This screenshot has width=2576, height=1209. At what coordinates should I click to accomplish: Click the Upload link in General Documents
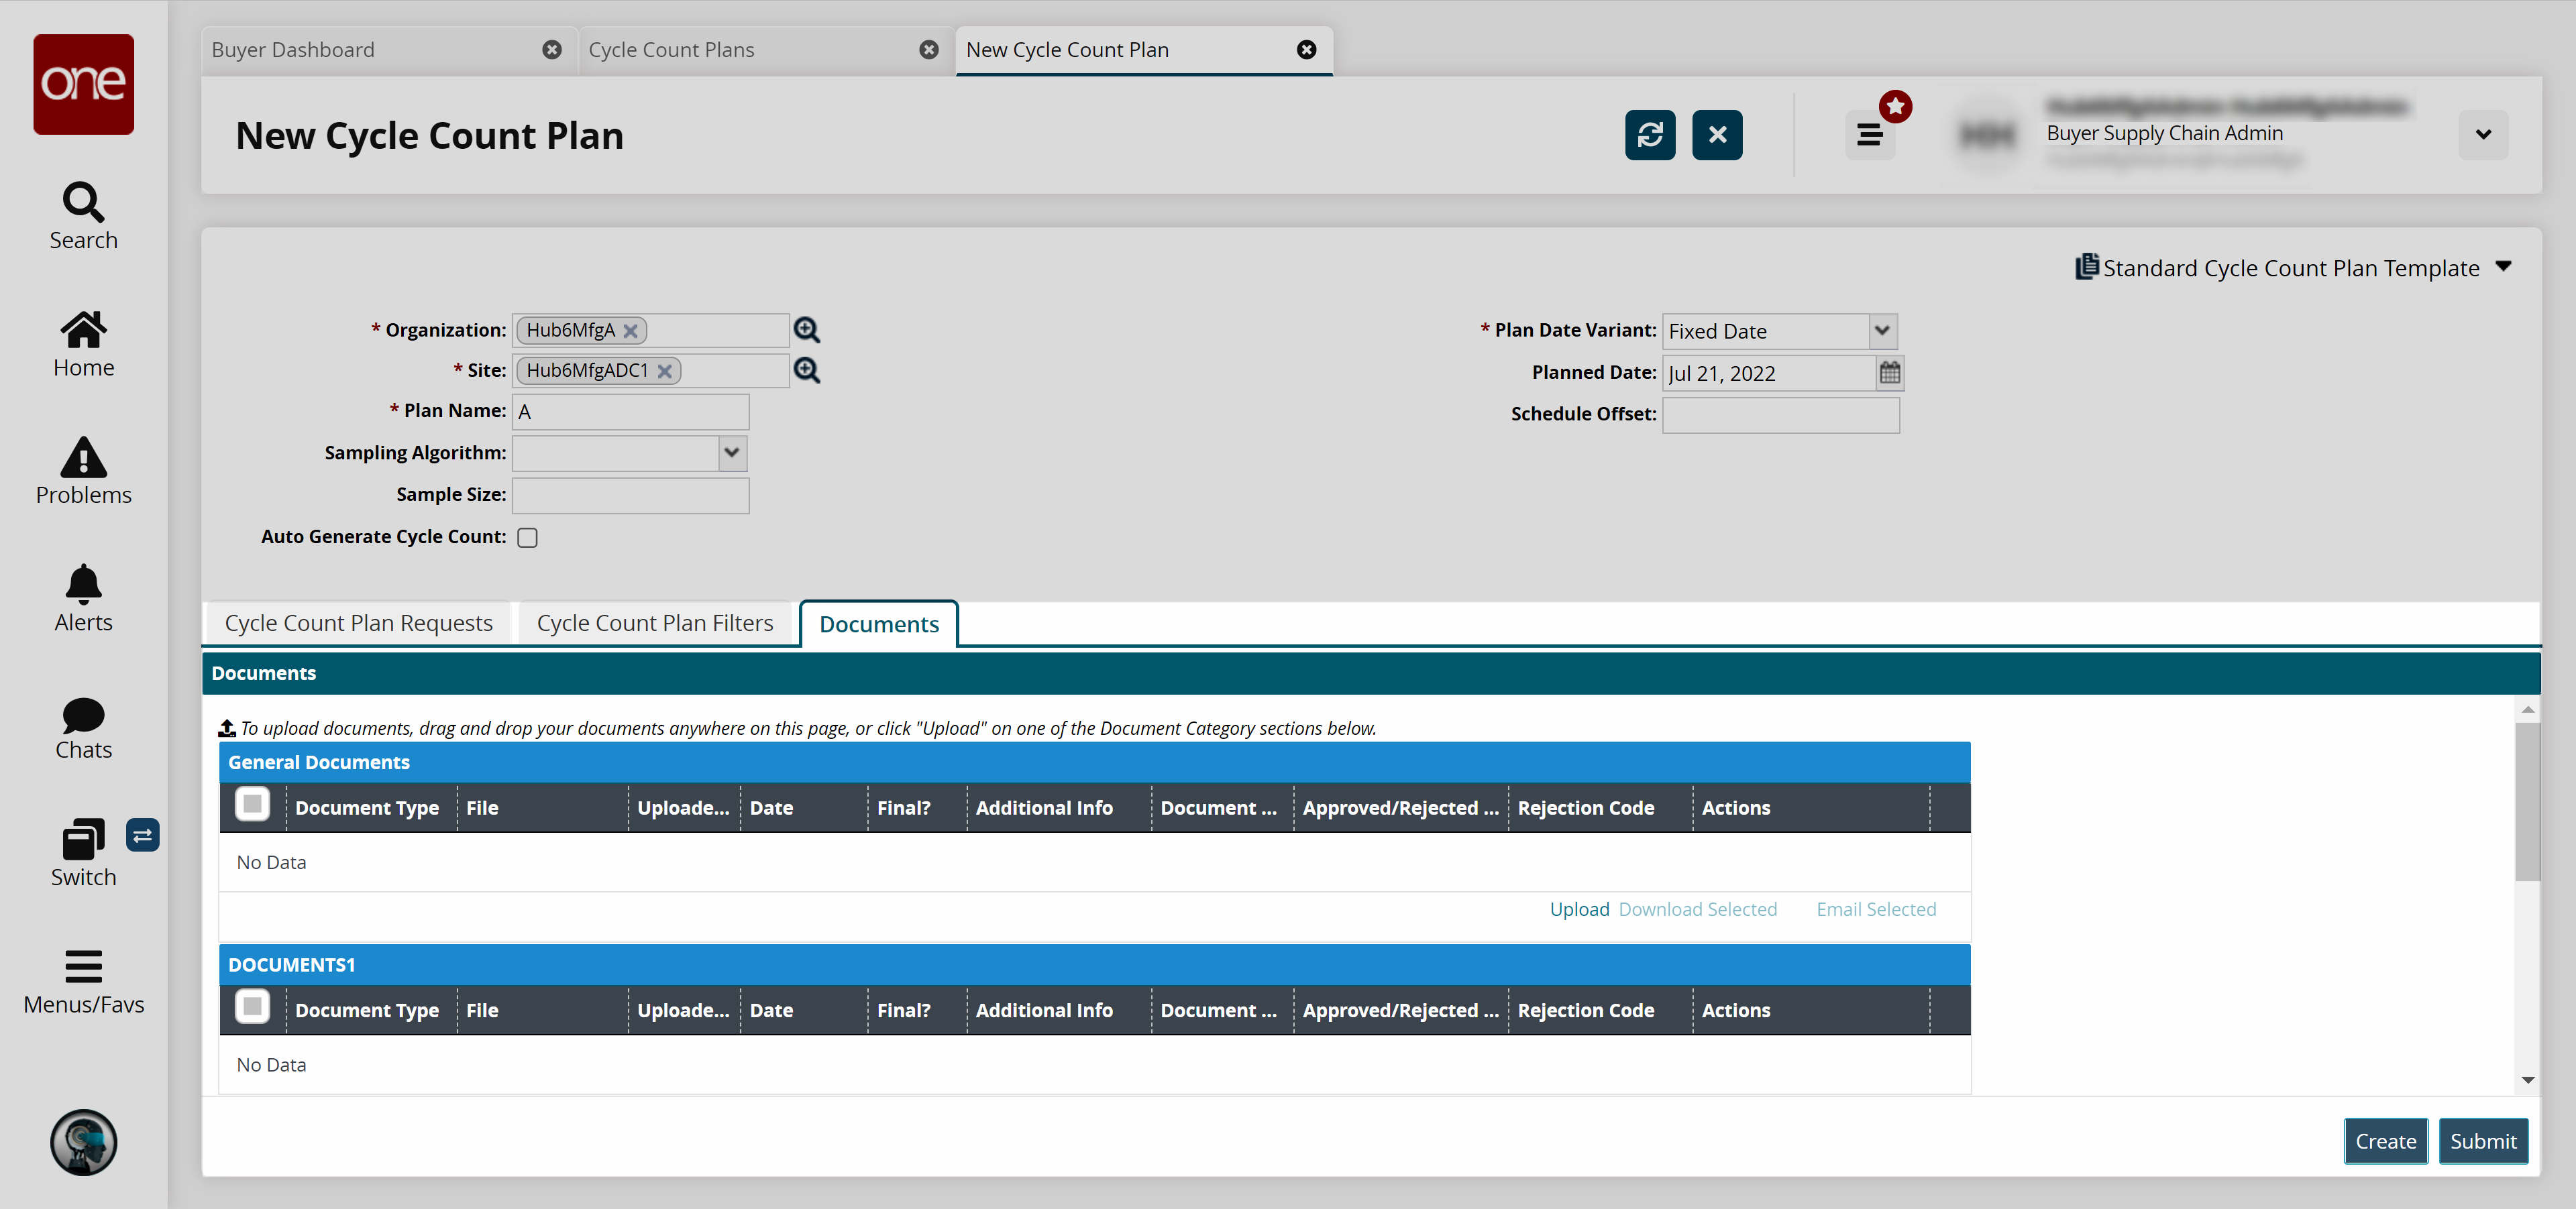tap(1578, 909)
